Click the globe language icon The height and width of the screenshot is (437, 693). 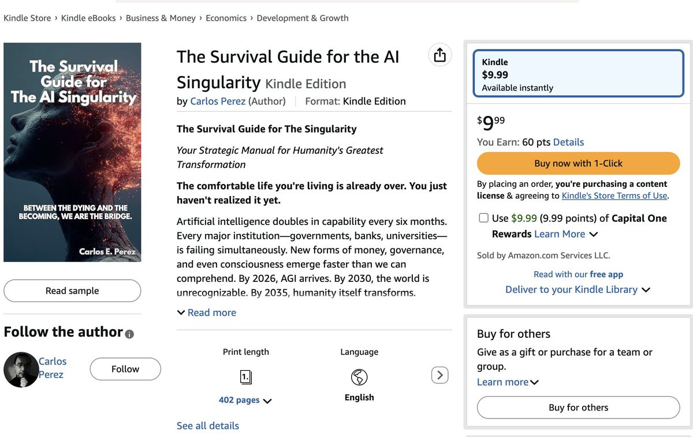pos(359,377)
